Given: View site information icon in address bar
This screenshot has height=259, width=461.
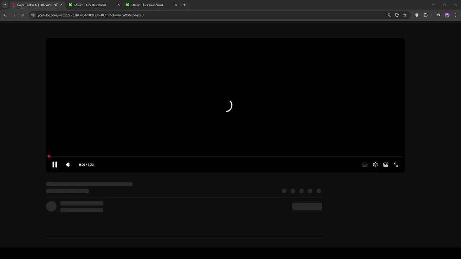Looking at the screenshot, I should click(x=33, y=15).
